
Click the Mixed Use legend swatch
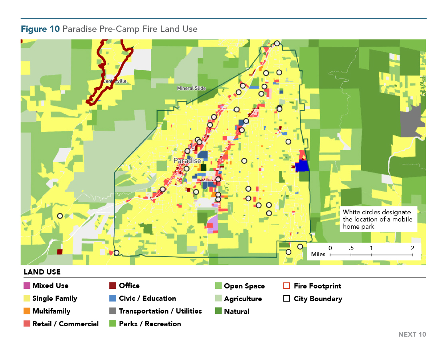click(x=27, y=286)
